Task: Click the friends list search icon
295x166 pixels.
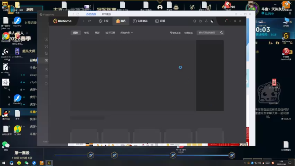Action: (x=291, y=43)
